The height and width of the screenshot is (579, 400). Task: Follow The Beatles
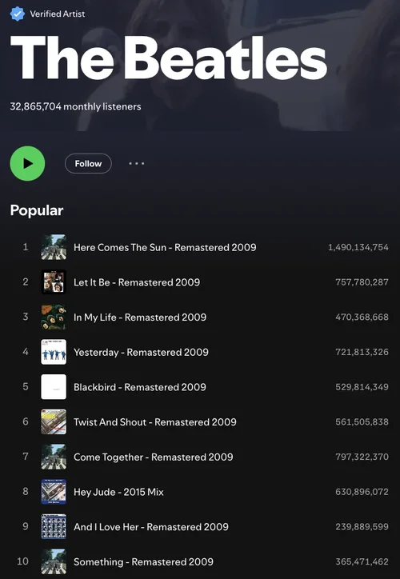click(x=88, y=164)
